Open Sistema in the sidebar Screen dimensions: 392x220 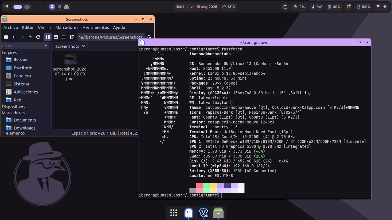17,84
